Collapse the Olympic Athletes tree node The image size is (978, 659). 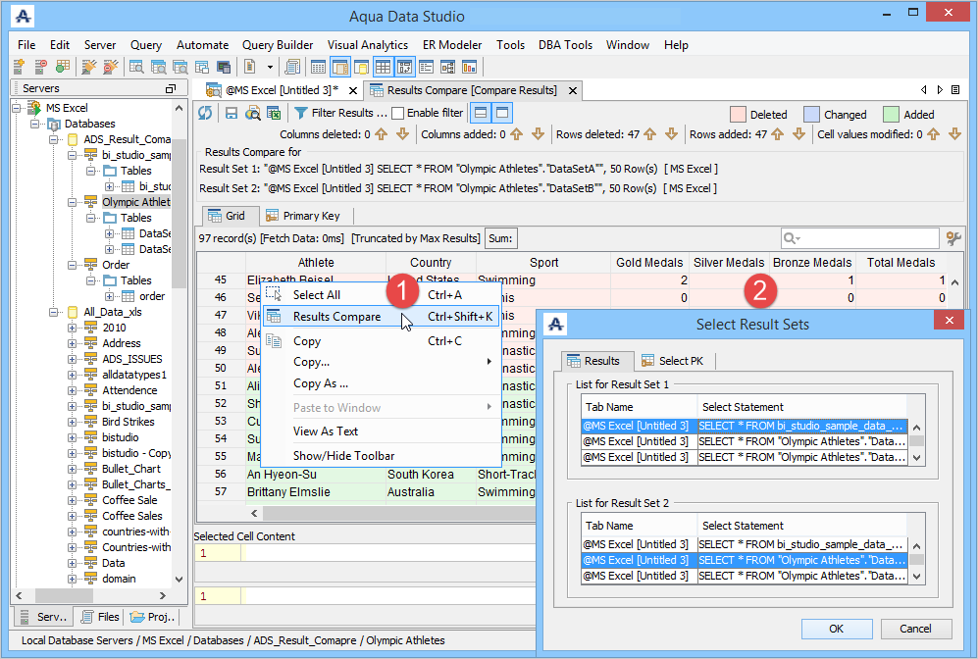[x=74, y=202]
